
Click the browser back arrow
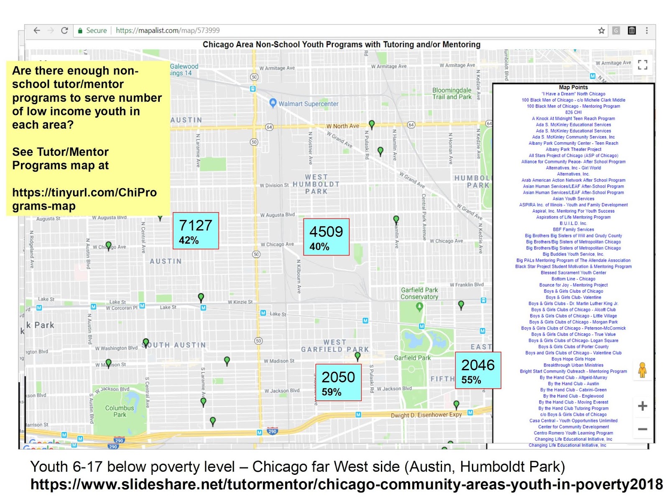coord(37,31)
